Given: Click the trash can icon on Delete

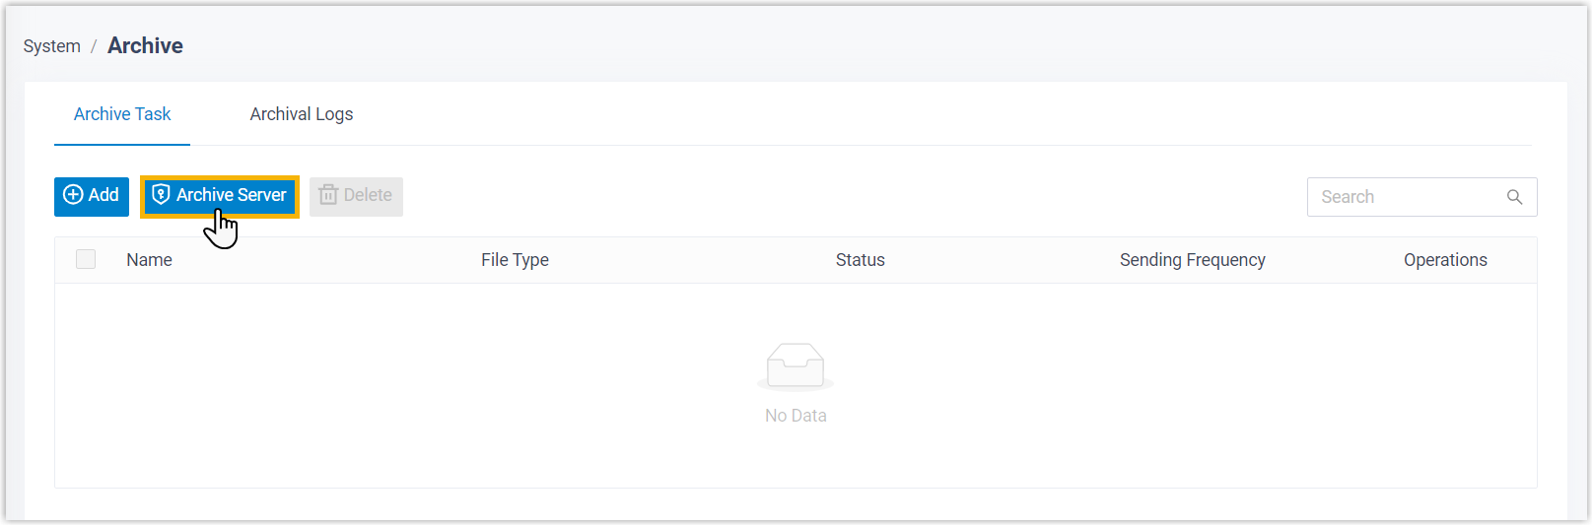Looking at the screenshot, I should tap(328, 195).
